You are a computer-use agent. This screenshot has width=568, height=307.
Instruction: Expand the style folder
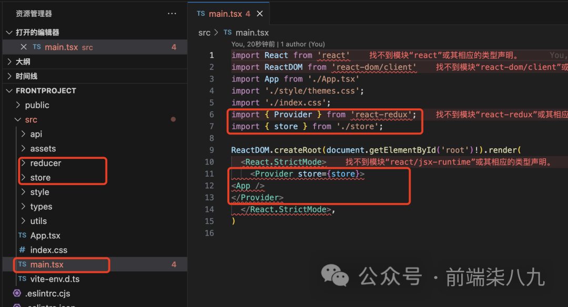(24, 192)
